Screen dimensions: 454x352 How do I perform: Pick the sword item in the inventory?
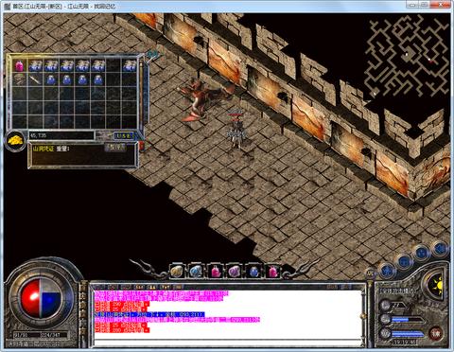34,79
